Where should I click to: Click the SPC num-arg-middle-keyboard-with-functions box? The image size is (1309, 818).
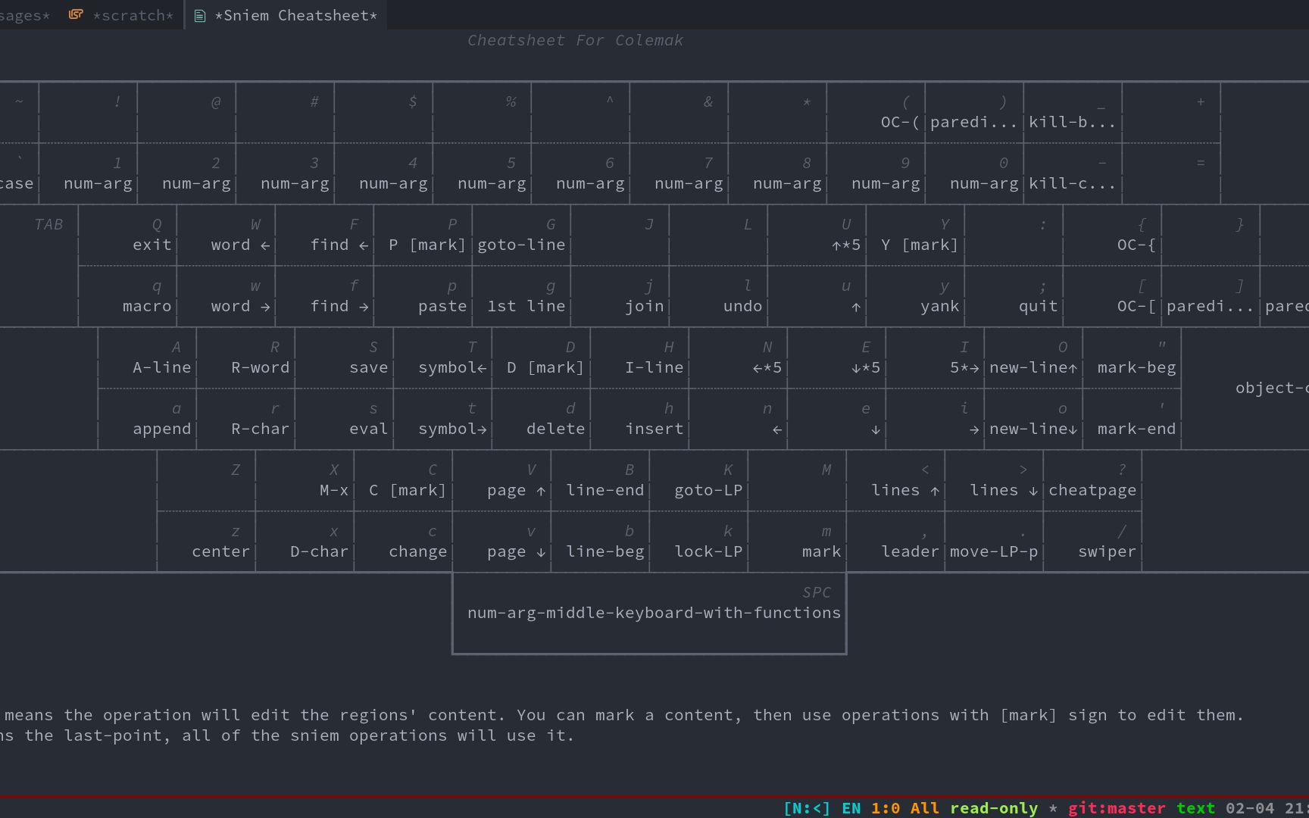tap(649, 613)
